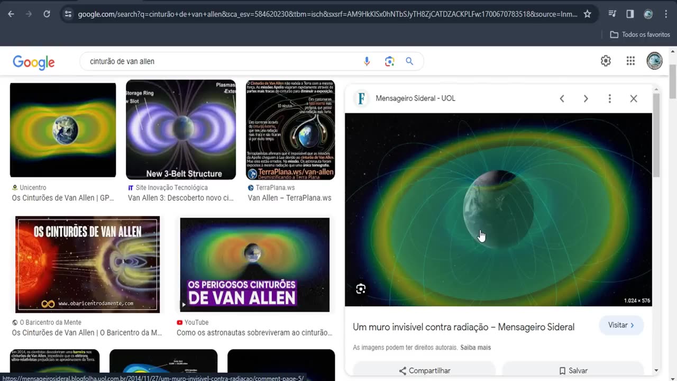
Task: Go to Google home via logo
Action: pos(34,62)
